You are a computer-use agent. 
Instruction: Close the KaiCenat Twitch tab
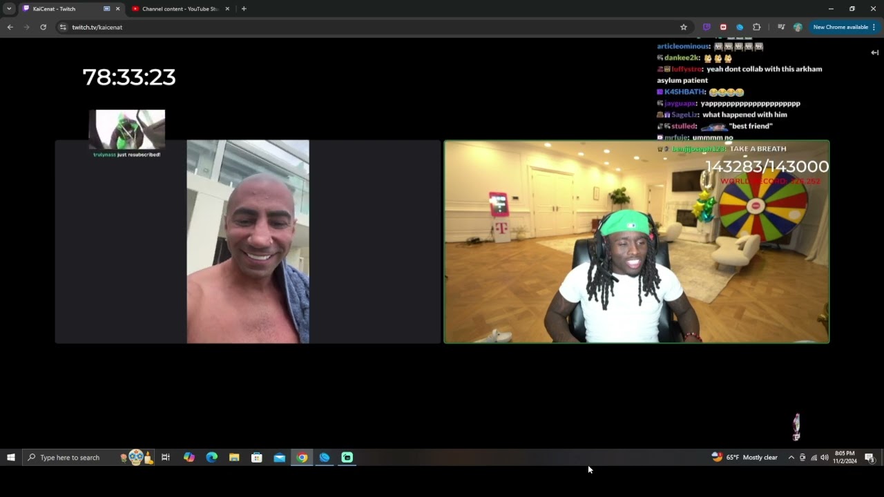click(117, 9)
